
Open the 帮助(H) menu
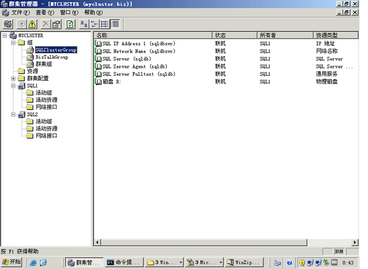coord(93,12)
